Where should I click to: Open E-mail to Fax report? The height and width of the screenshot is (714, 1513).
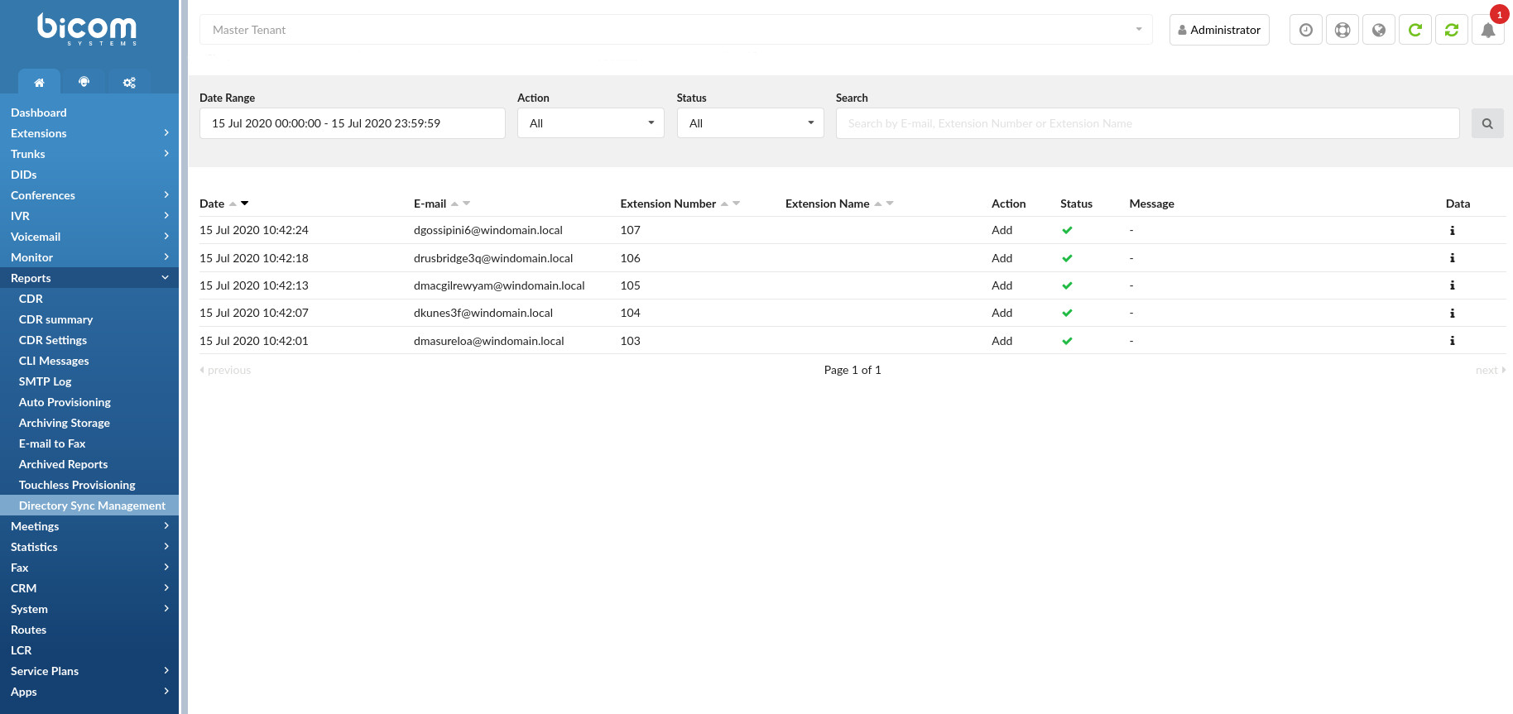click(89, 443)
